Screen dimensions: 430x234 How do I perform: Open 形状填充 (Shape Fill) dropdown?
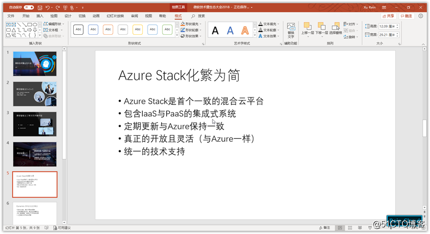tap(191, 24)
